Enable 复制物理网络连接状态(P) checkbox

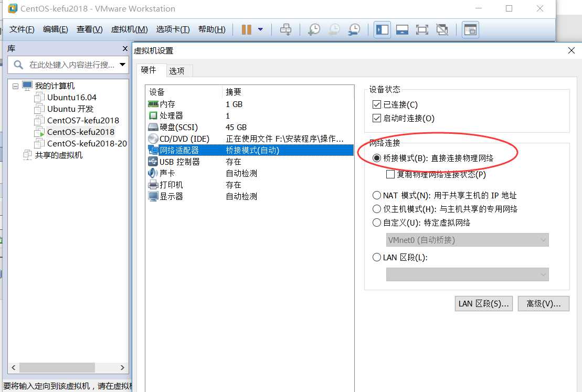coord(390,174)
